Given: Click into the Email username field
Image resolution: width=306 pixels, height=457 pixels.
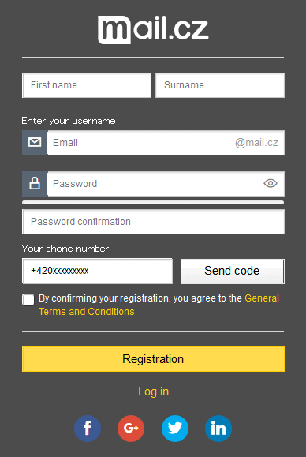Looking at the screenshot, I should click(166, 143).
